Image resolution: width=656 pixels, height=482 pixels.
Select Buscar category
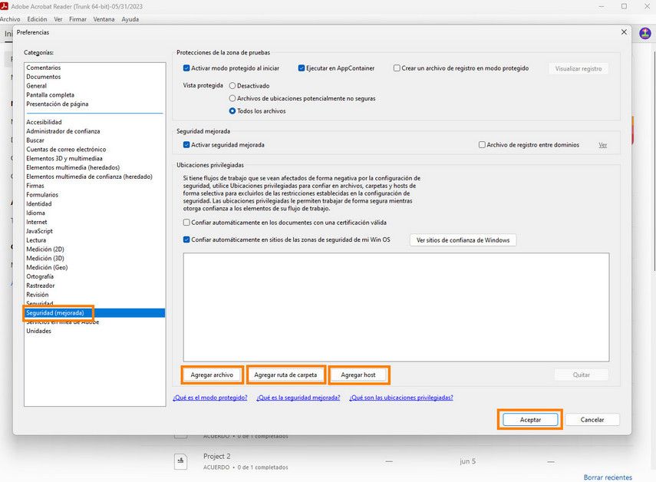(35, 140)
